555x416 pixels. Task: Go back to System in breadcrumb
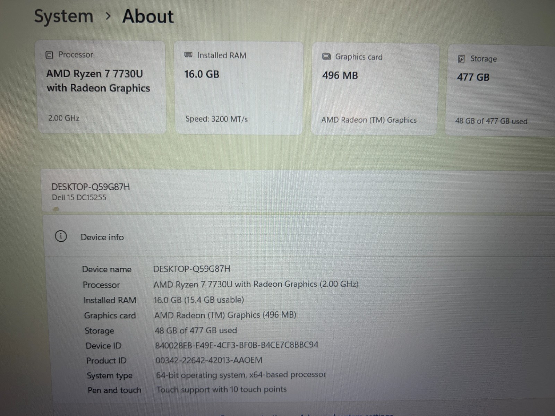point(63,17)
